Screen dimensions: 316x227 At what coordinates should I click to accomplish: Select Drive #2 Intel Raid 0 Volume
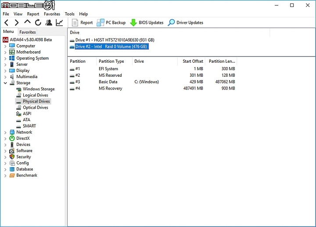[111, 46]
